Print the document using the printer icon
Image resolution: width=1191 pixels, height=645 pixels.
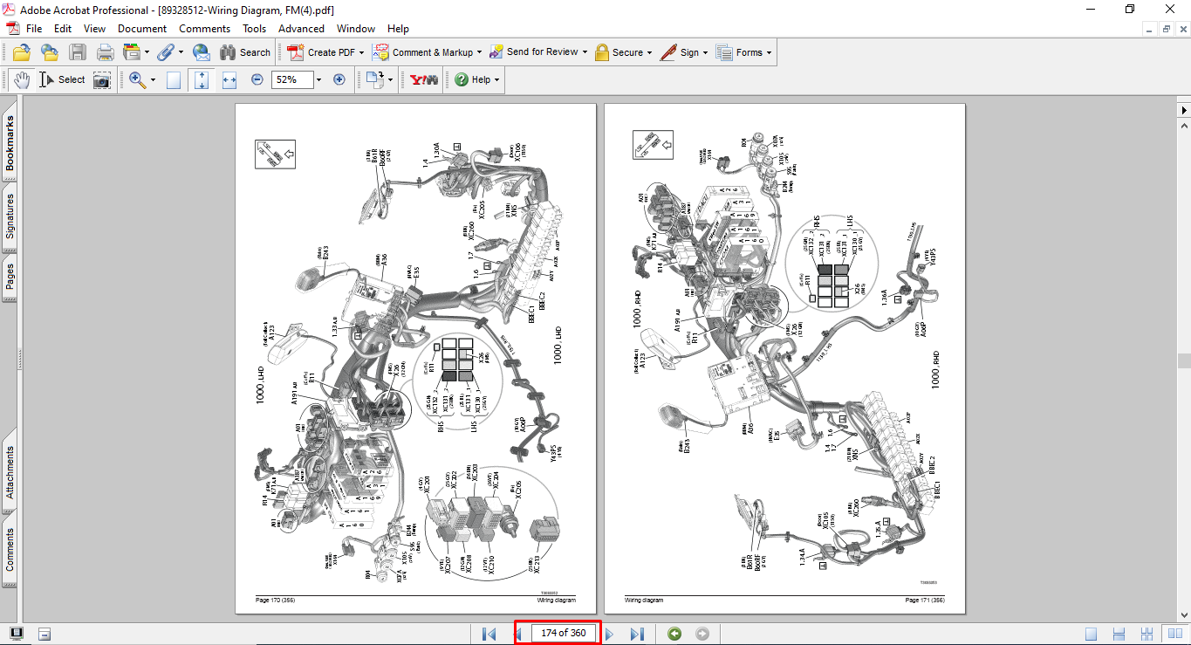105,52
